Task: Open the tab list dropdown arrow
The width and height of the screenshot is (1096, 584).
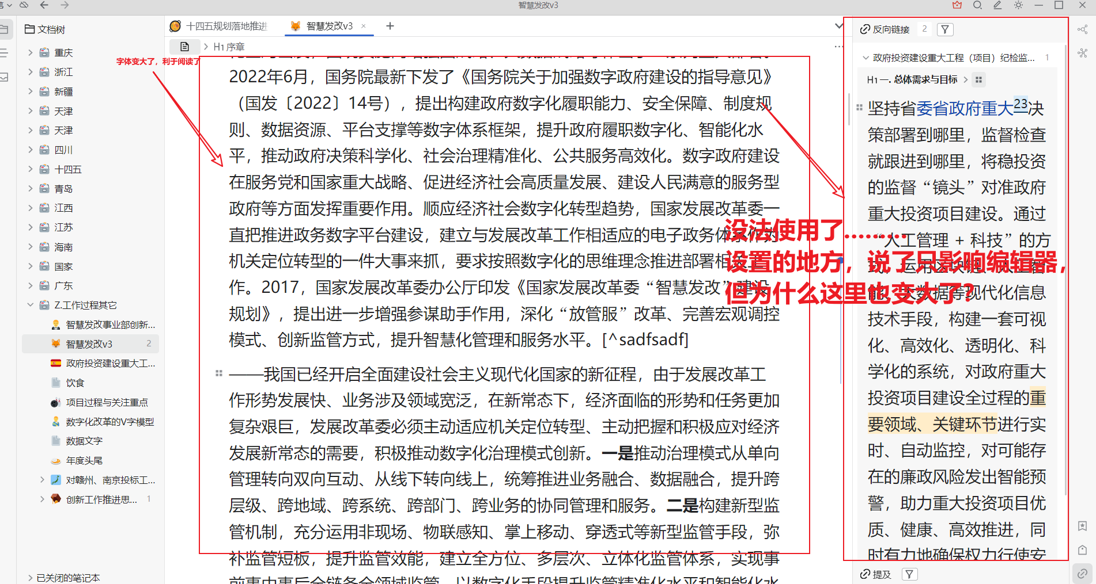Action: tap(840, 26)
